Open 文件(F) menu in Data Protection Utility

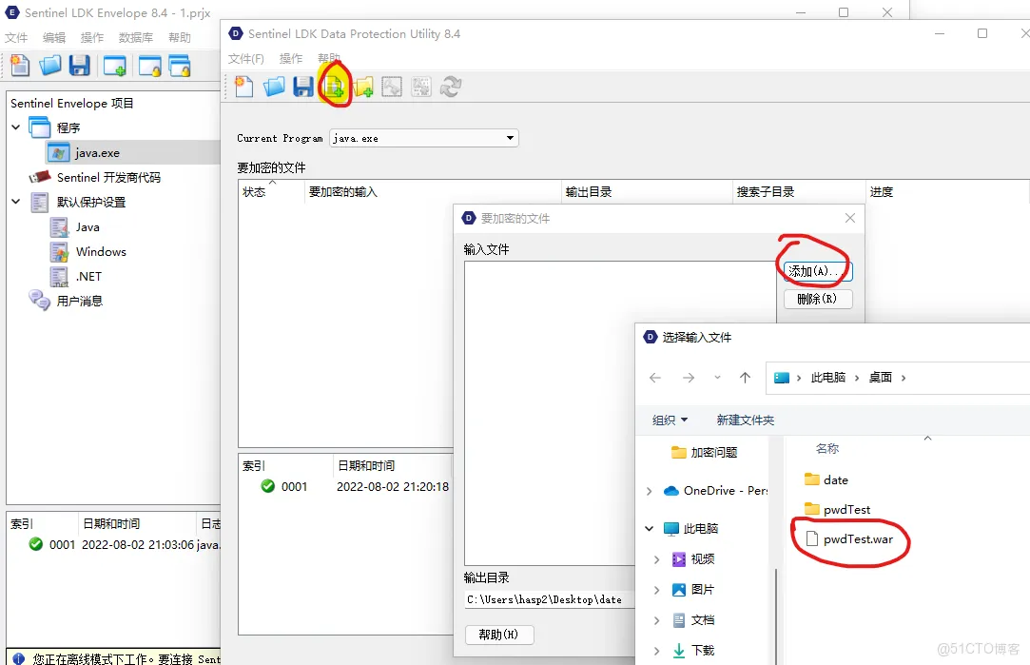coord(246,59)
